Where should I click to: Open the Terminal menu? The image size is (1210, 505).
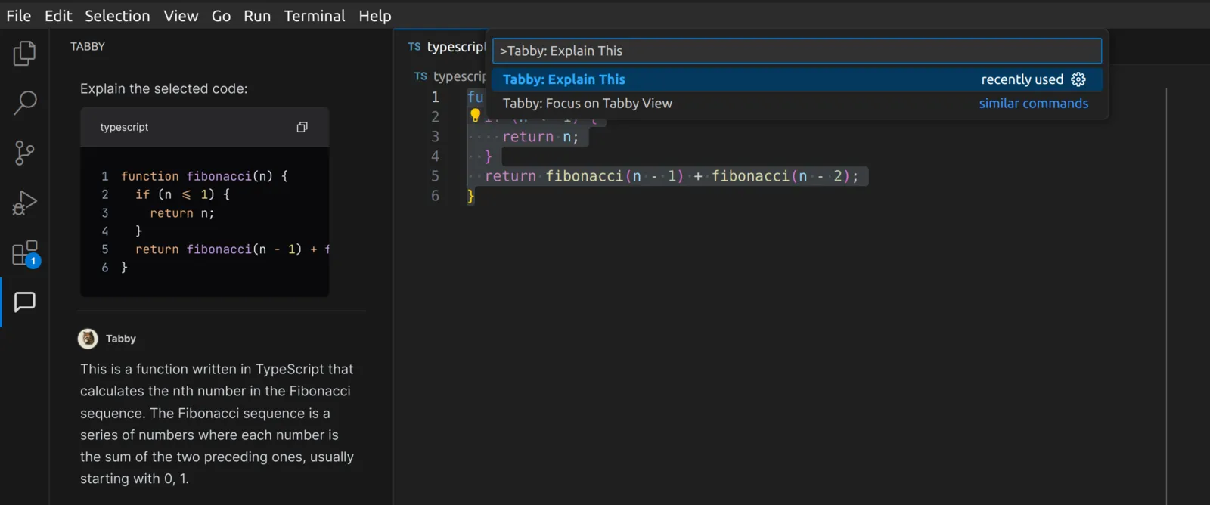pos(315,16)
